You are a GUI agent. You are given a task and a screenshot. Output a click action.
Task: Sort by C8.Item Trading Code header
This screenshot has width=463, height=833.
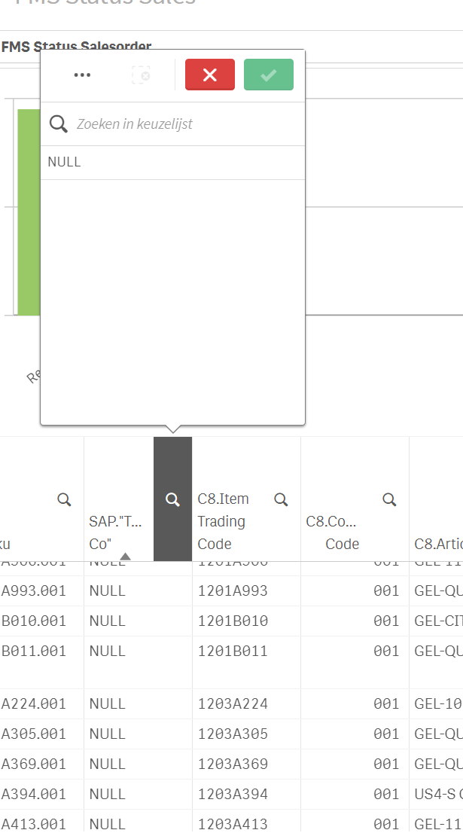[223, 521]
